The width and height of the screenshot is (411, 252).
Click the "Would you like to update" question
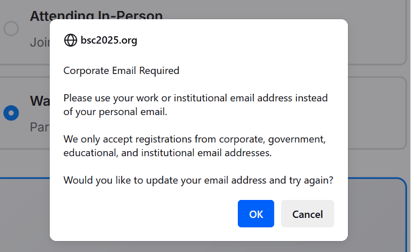tap(198, 180)
